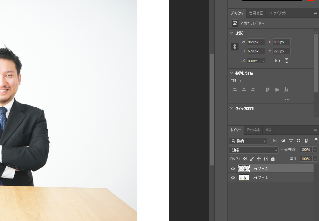The width and height of the screenshot is (319, 221).
Task: Filter layers by adjustment layers icon
Action: pyautogui.click(x=283, y=141)
